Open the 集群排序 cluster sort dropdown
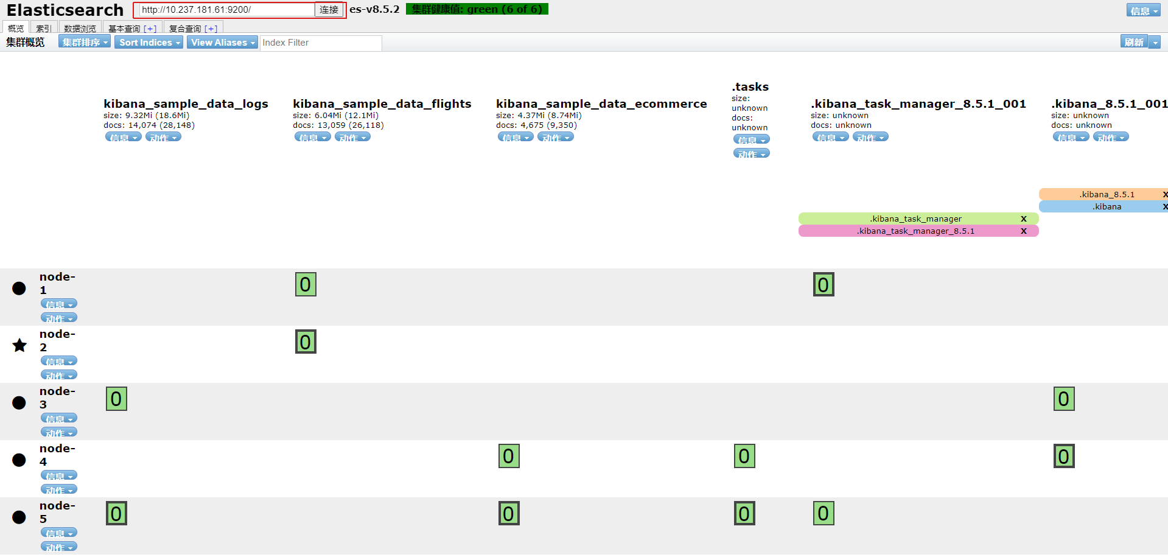Screen dimensions: 1168x557 pos(85,42)
